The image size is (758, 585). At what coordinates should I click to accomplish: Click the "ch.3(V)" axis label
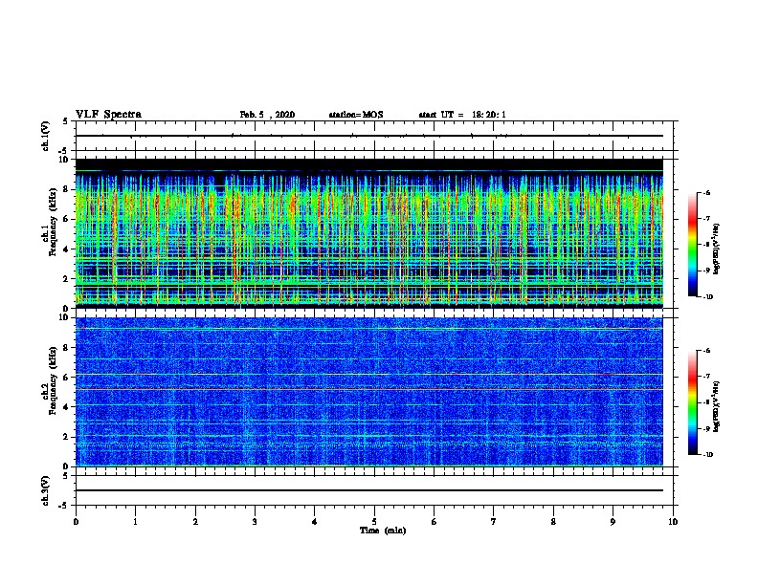[46, 491]
